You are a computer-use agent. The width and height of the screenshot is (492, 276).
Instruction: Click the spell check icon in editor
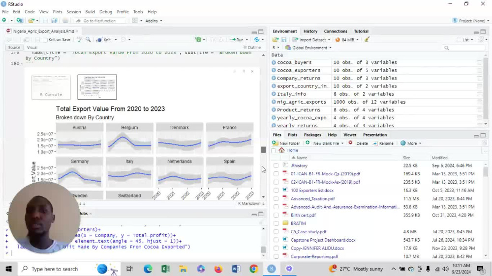[79, 40]
